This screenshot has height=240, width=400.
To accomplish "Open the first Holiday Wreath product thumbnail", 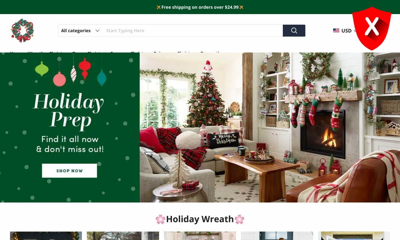I will [x=46, y=236].
